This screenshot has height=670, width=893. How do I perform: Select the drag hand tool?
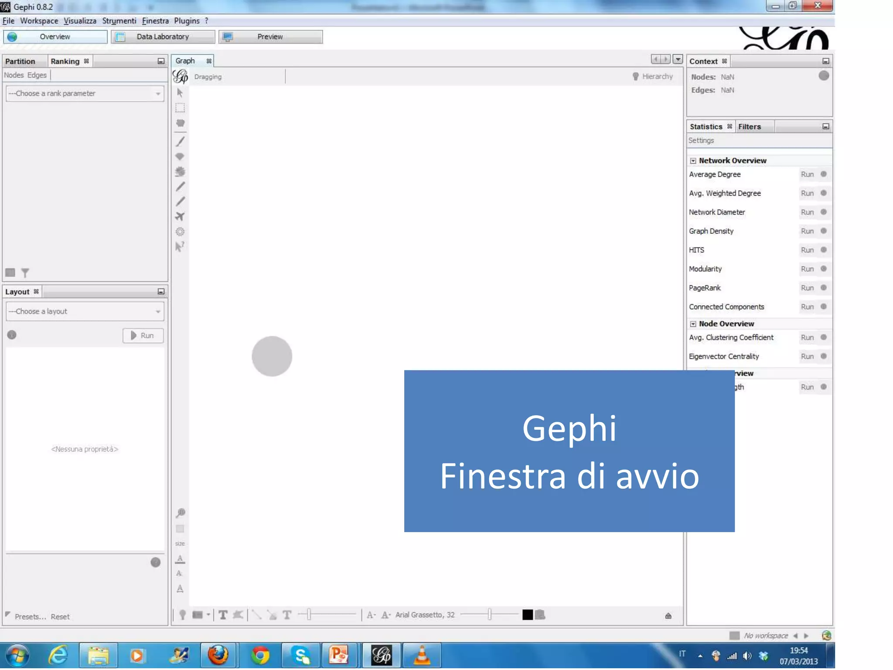tap(180, 123)
